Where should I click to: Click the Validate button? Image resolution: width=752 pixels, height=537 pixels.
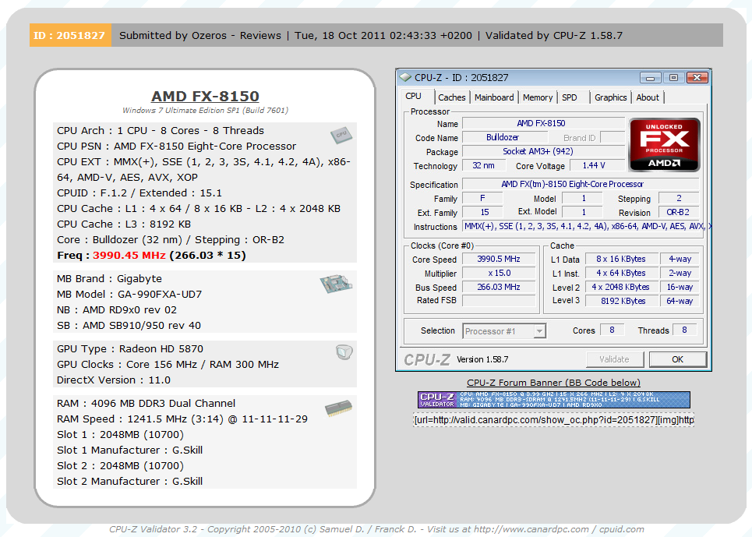click(x=614, y=359)
